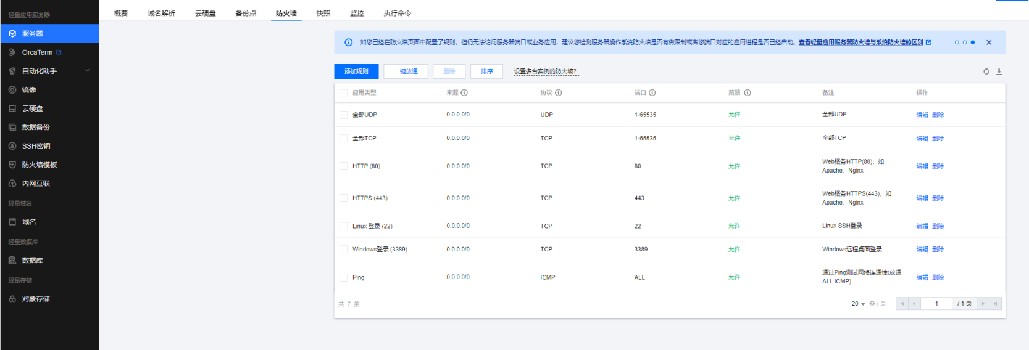Go to first page of rules

[902, 304]
